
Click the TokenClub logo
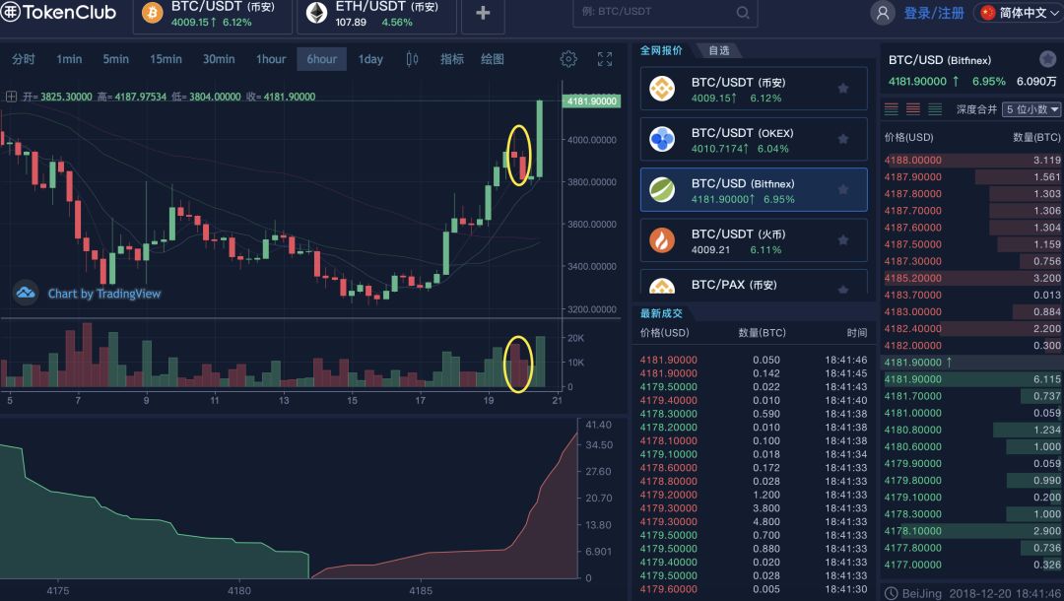click(58, 12)
